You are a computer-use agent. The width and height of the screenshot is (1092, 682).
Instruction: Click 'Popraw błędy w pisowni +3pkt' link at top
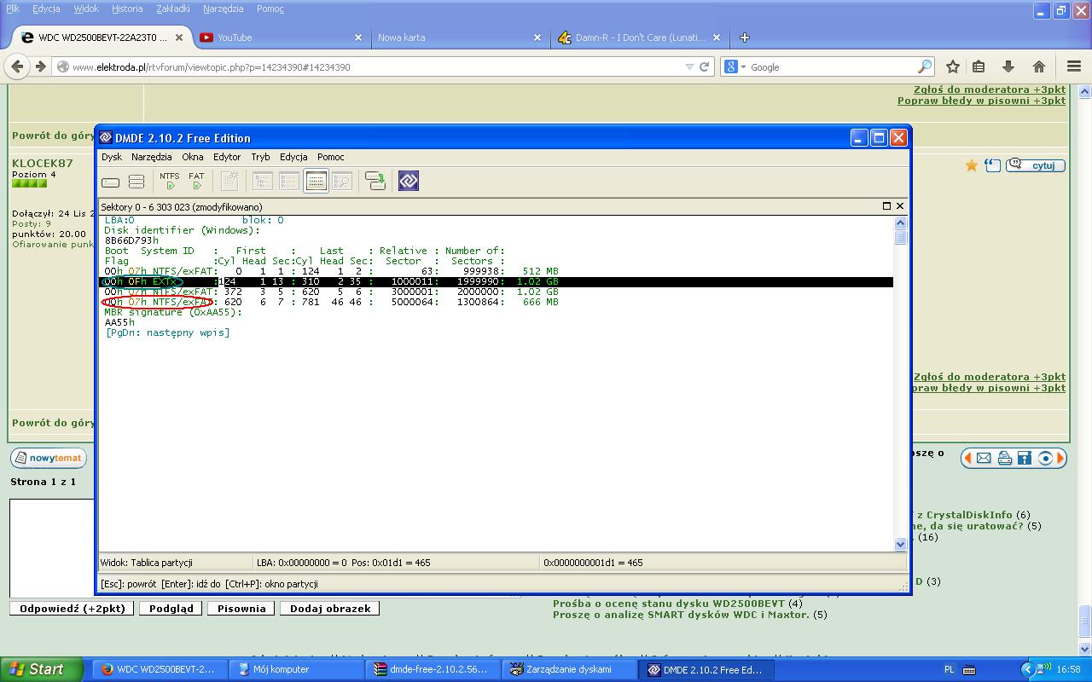pyautogui.click(x=981, y=101)
